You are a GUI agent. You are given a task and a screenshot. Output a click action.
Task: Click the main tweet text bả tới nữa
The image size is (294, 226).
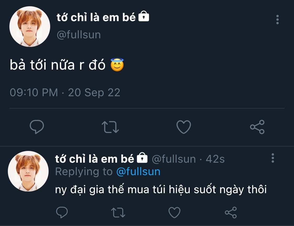tap(57, 65)
